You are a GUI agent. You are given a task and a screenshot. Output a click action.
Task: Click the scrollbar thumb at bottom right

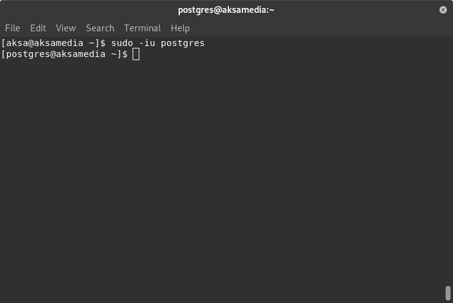pos(448,293)
